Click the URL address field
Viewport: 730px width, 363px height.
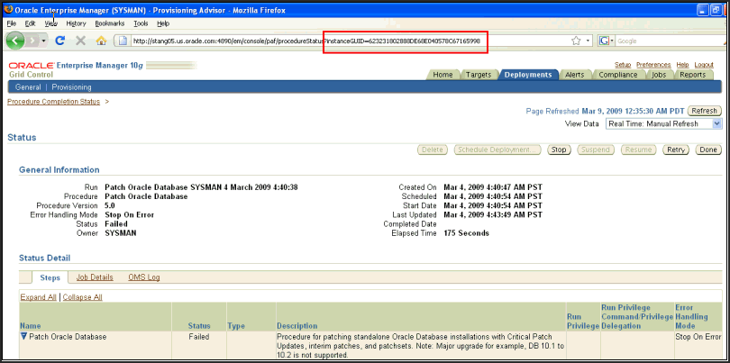point(349,41)
